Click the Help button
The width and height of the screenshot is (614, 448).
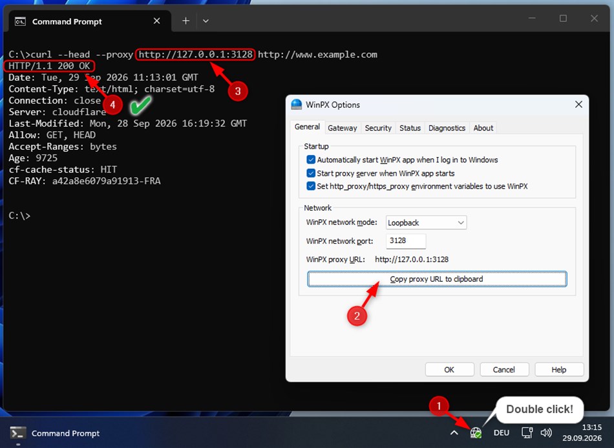(x=559, y=369)
